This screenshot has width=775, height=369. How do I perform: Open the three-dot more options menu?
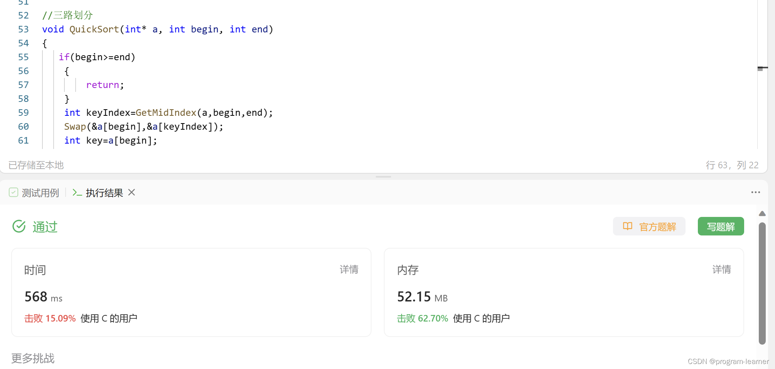755,192
